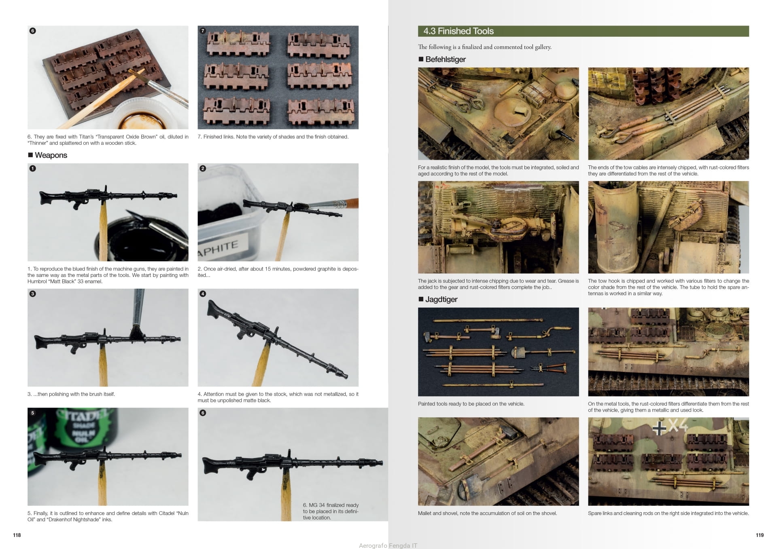Click step 1 badge on machine gun photo

(x=33, y=168)
